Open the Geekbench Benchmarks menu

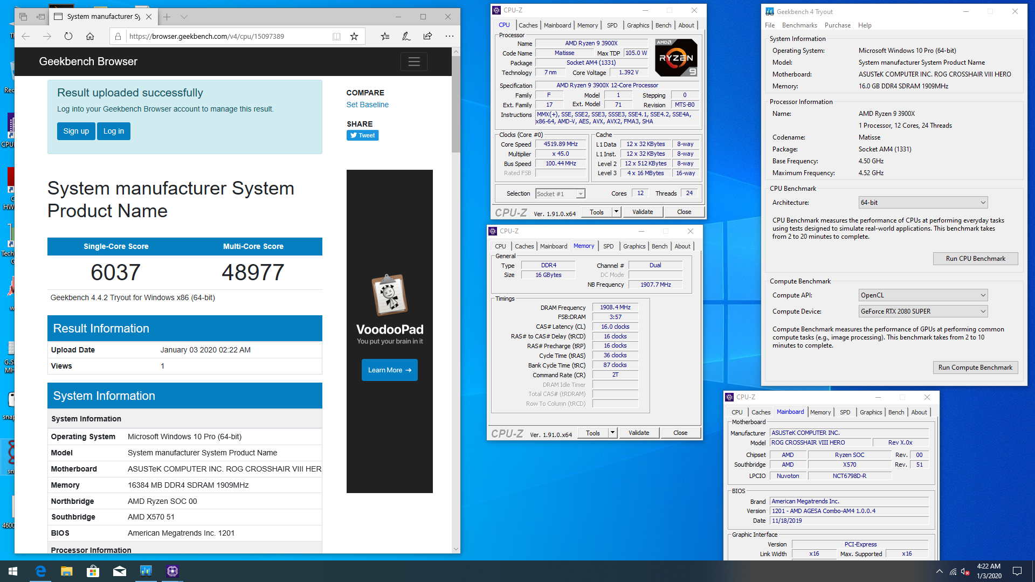(799, 25)
